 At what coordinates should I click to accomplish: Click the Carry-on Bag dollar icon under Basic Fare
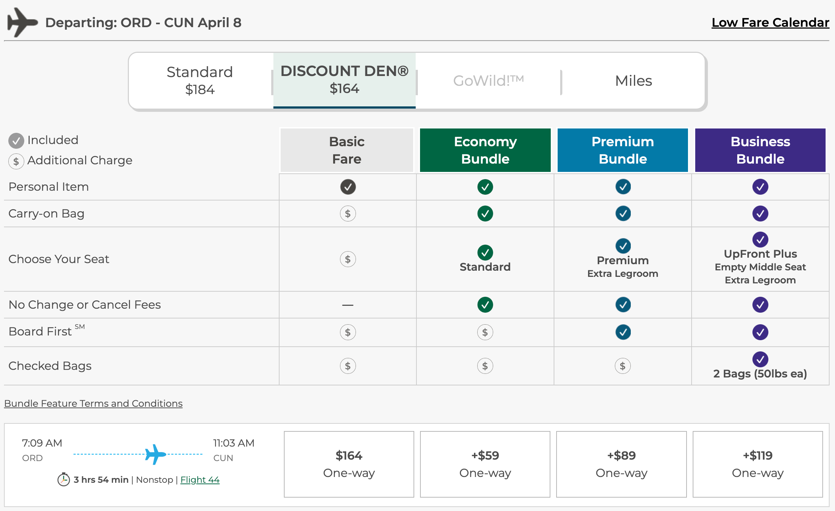coord(348,214)
